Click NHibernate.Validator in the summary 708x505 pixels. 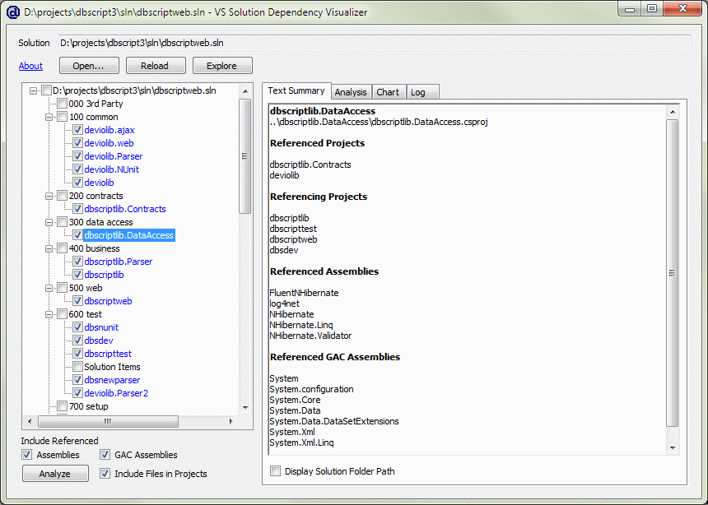[310, 336]
